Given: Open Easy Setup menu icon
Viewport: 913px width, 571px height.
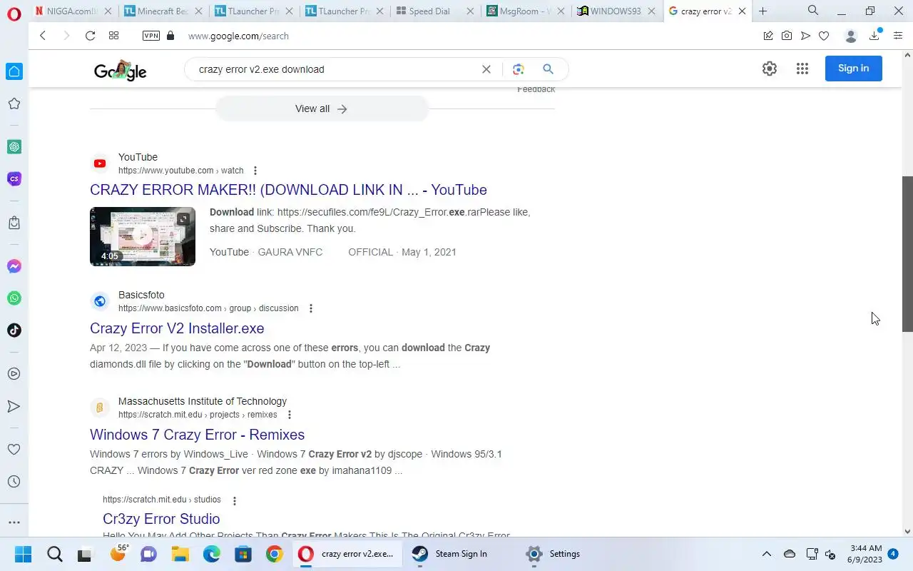Looking at the screenshot, I should [898, 36].
